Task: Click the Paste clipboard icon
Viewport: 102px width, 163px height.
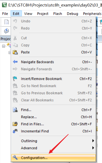Action: click(15, 52)
